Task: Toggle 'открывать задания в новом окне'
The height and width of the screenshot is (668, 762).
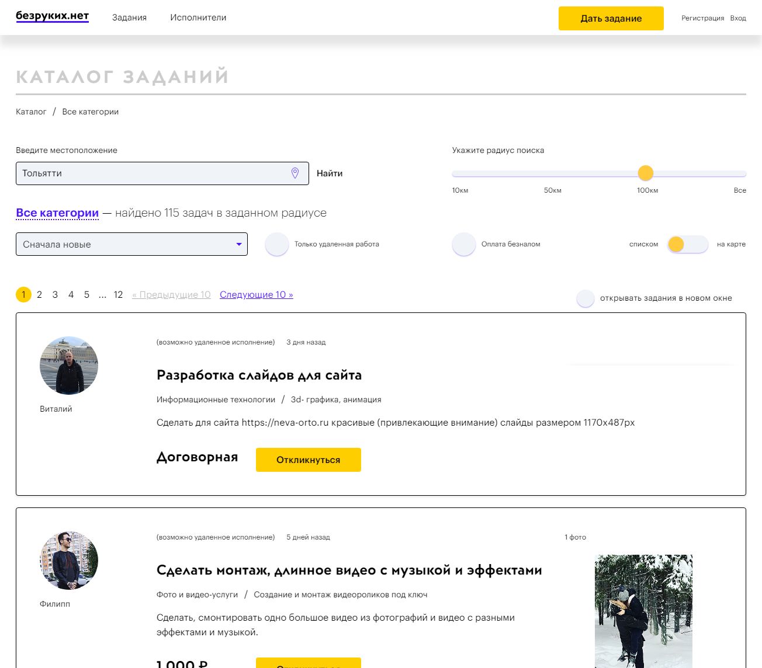Action: click(586, 298)
